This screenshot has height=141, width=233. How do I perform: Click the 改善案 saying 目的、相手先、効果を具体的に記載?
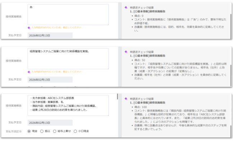click(179, 29)
